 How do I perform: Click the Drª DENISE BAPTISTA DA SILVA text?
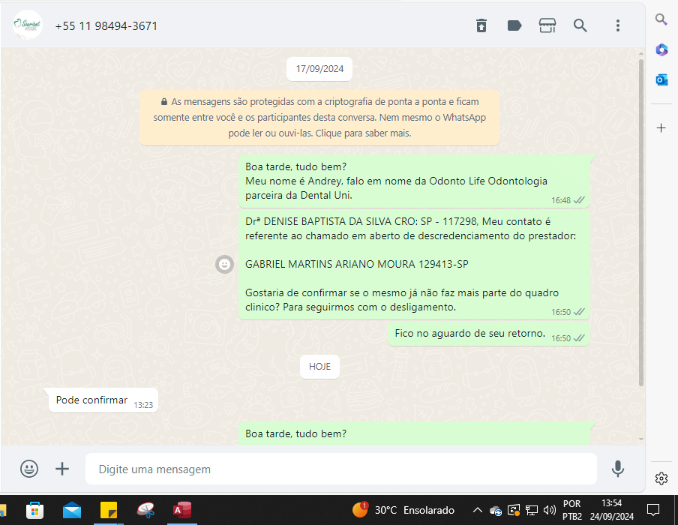(x=318, y=221)
